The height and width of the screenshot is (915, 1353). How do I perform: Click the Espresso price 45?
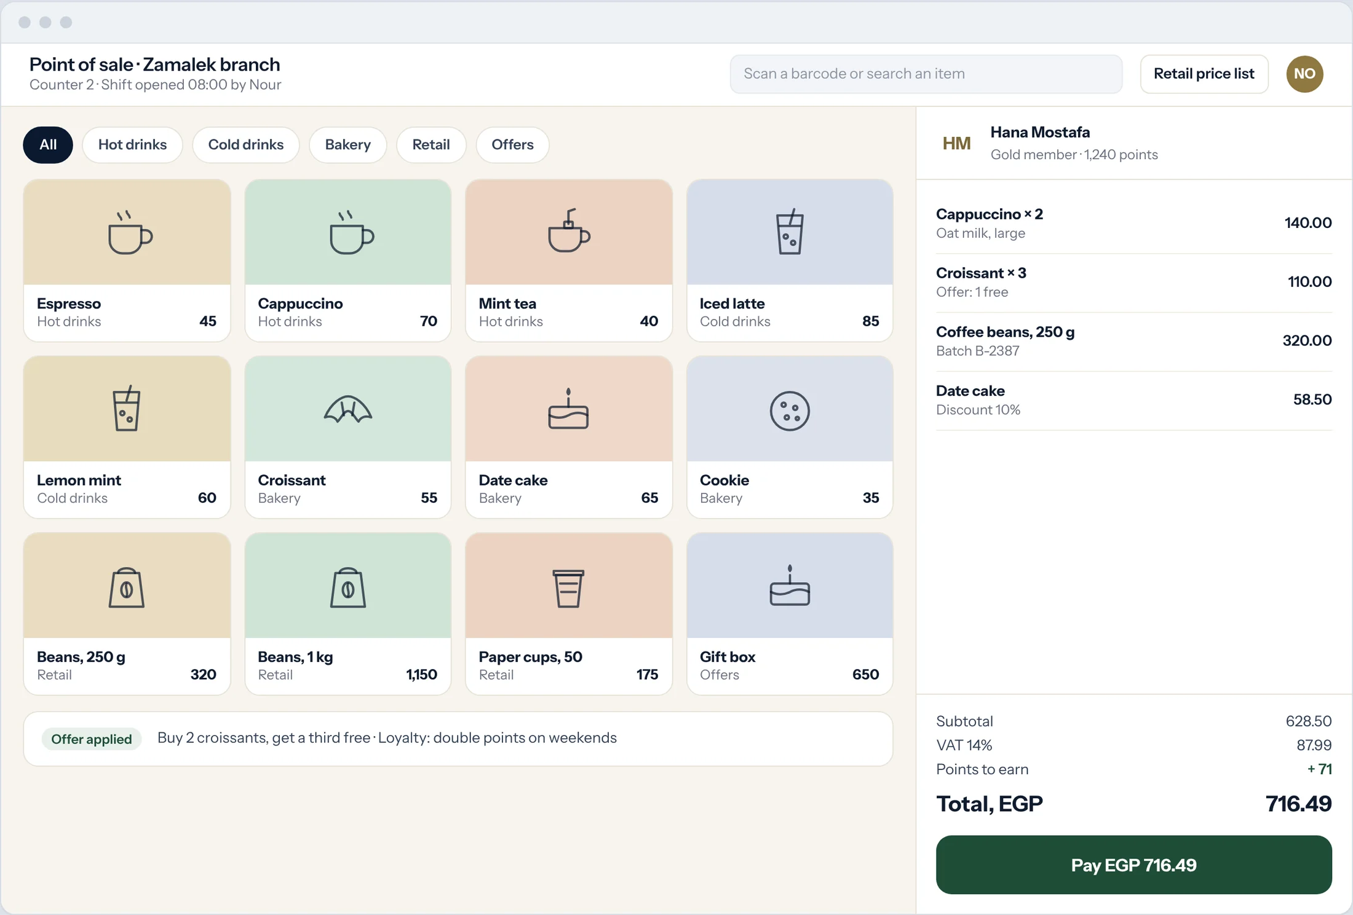[208, 321]
